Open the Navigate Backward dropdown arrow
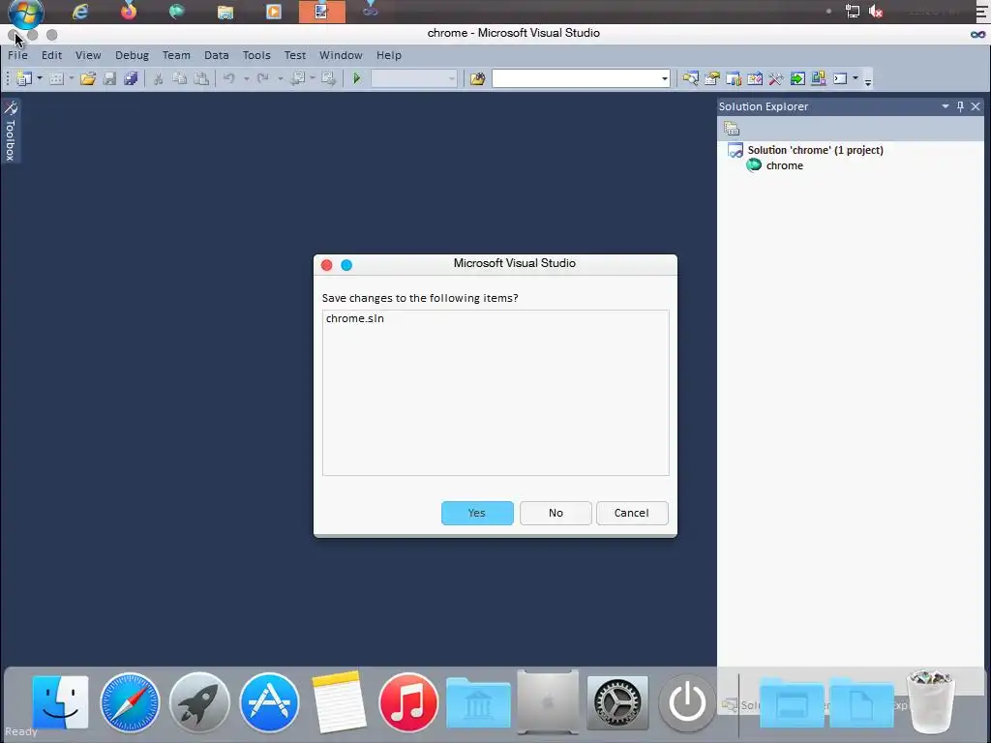Viewport: 991px width, 743px height. pyautogui.click(x=313, y=79)
